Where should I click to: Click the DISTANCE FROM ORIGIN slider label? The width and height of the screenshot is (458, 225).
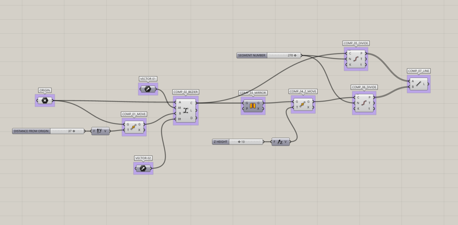pos(31,131)
